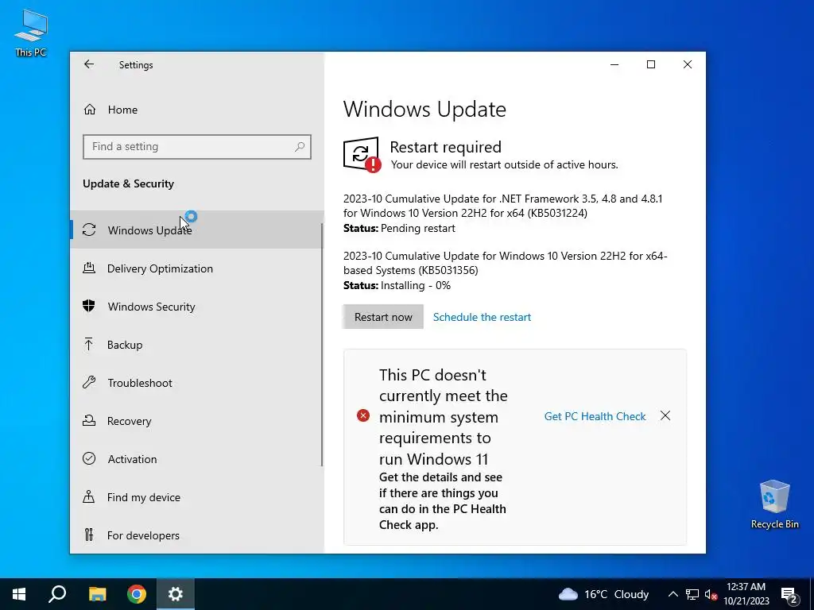Close the Settings window
The height and width of the screenshot is (610, 814).
point(688,64)
